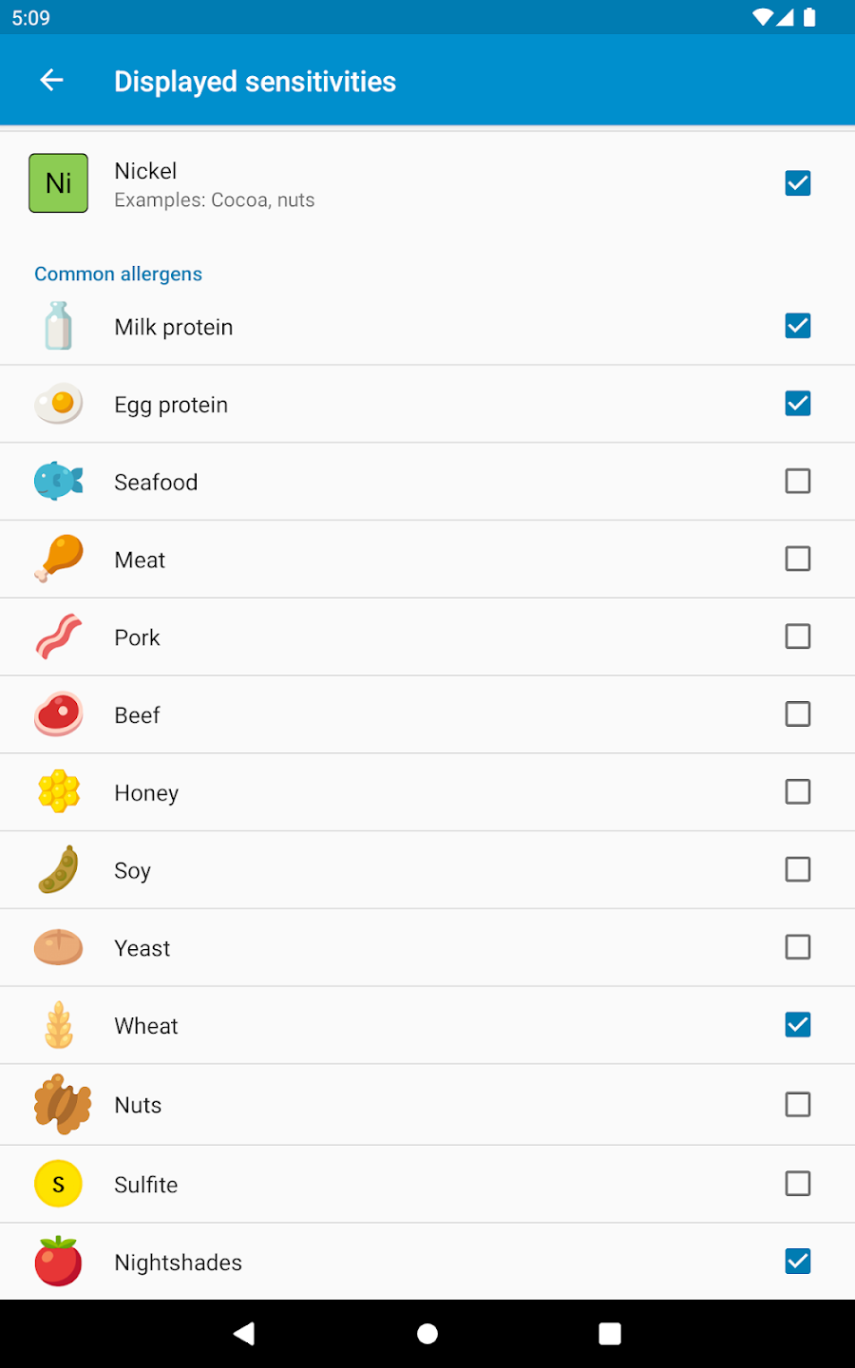The height and width of the screenshot is (1368, 855).
Task: Tap the green Ni nickel icon
Action: (x=59, y=183)
